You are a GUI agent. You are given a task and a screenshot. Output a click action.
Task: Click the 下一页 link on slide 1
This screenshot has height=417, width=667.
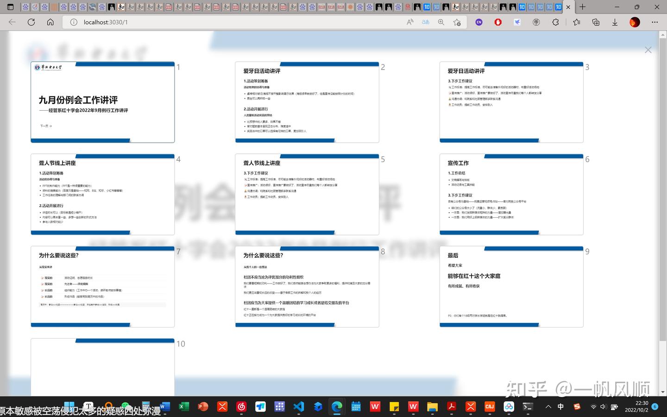[45, 126]
